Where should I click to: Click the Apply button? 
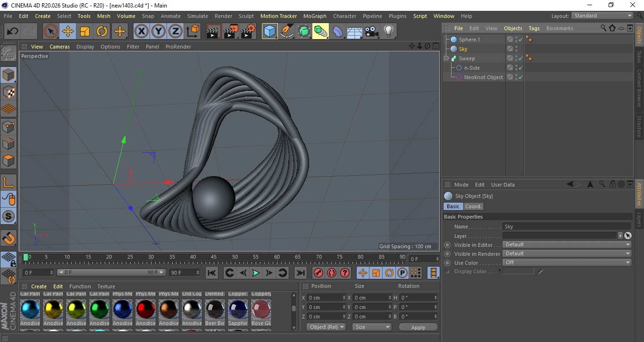[x=418, y=327]
